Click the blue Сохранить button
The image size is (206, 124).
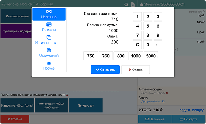click(x=105, y=70)
